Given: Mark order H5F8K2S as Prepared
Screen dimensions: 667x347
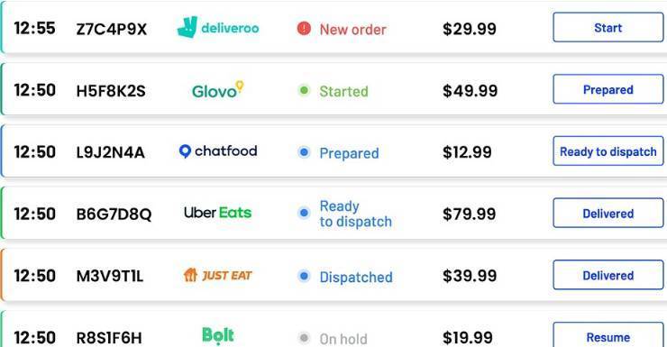Looking at the screenshot, I should 608,89.
